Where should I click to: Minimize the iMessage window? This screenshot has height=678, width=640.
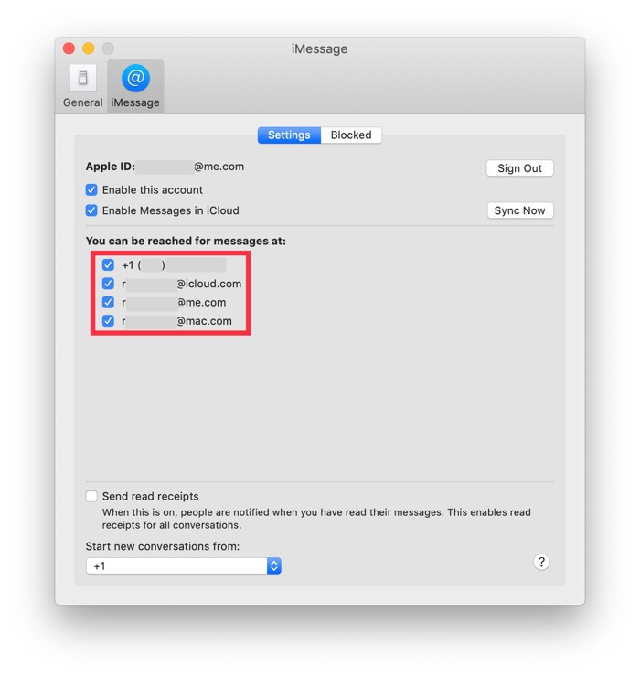tap(89, 48)
